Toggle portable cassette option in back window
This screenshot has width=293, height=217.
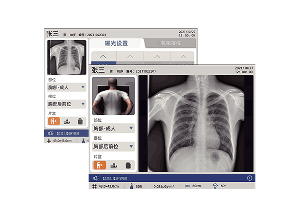click(81, 121)
